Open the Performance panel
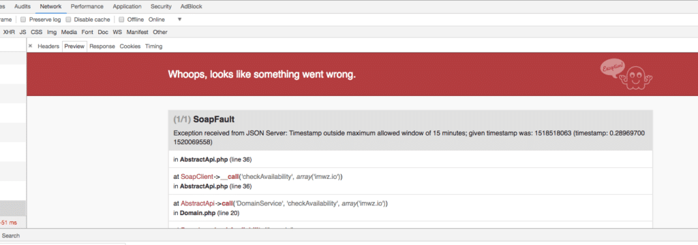The image size is (698, 245). (x=87, y=7)
